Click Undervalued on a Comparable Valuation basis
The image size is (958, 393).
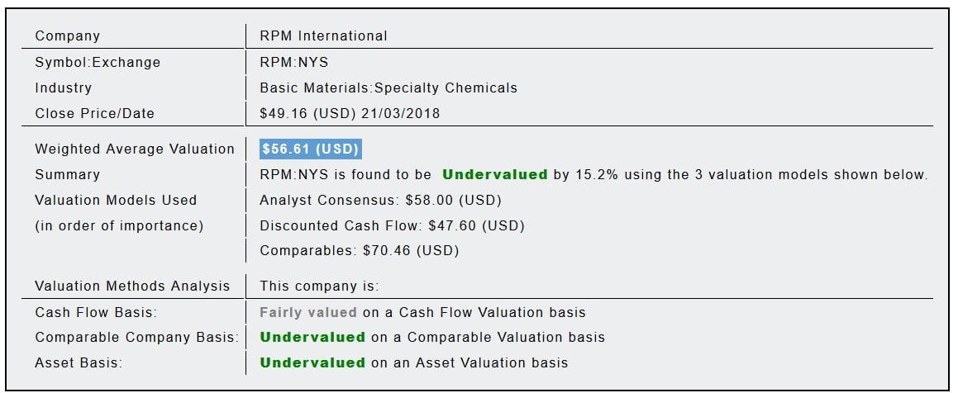(312, 337)
